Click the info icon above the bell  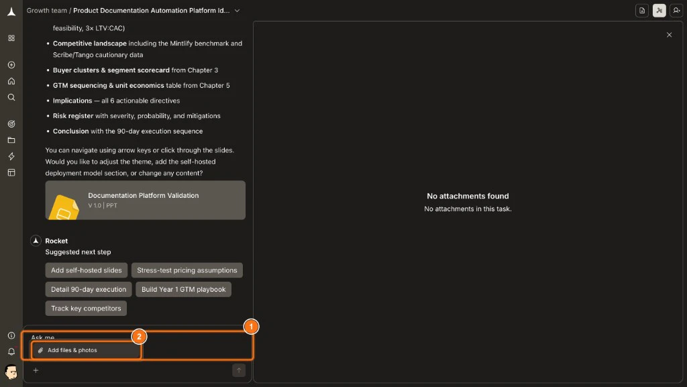[11, 335]
